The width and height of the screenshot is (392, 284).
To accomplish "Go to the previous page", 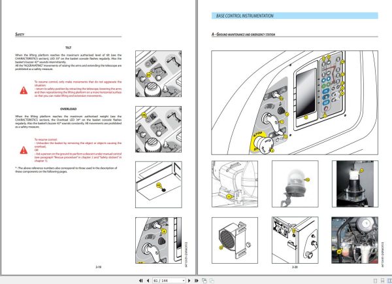I will point(148,281).
